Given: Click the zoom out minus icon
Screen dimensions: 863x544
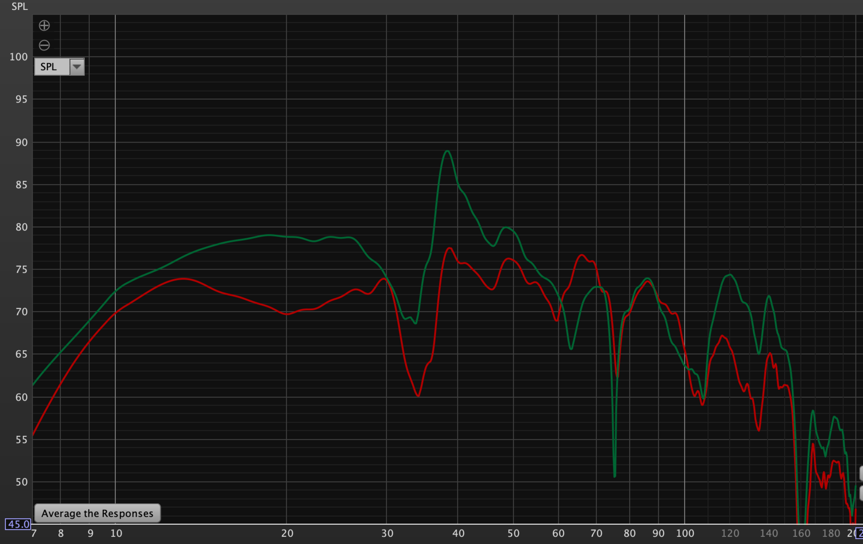Looking at the screenshot, I should click(44, 45).
